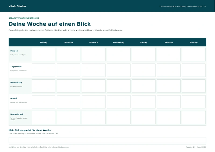Image resolution: width=215 pixels, height=152 pixels.
Task: Click the 'Besonderheit' row label
Action: pos(17,114)
